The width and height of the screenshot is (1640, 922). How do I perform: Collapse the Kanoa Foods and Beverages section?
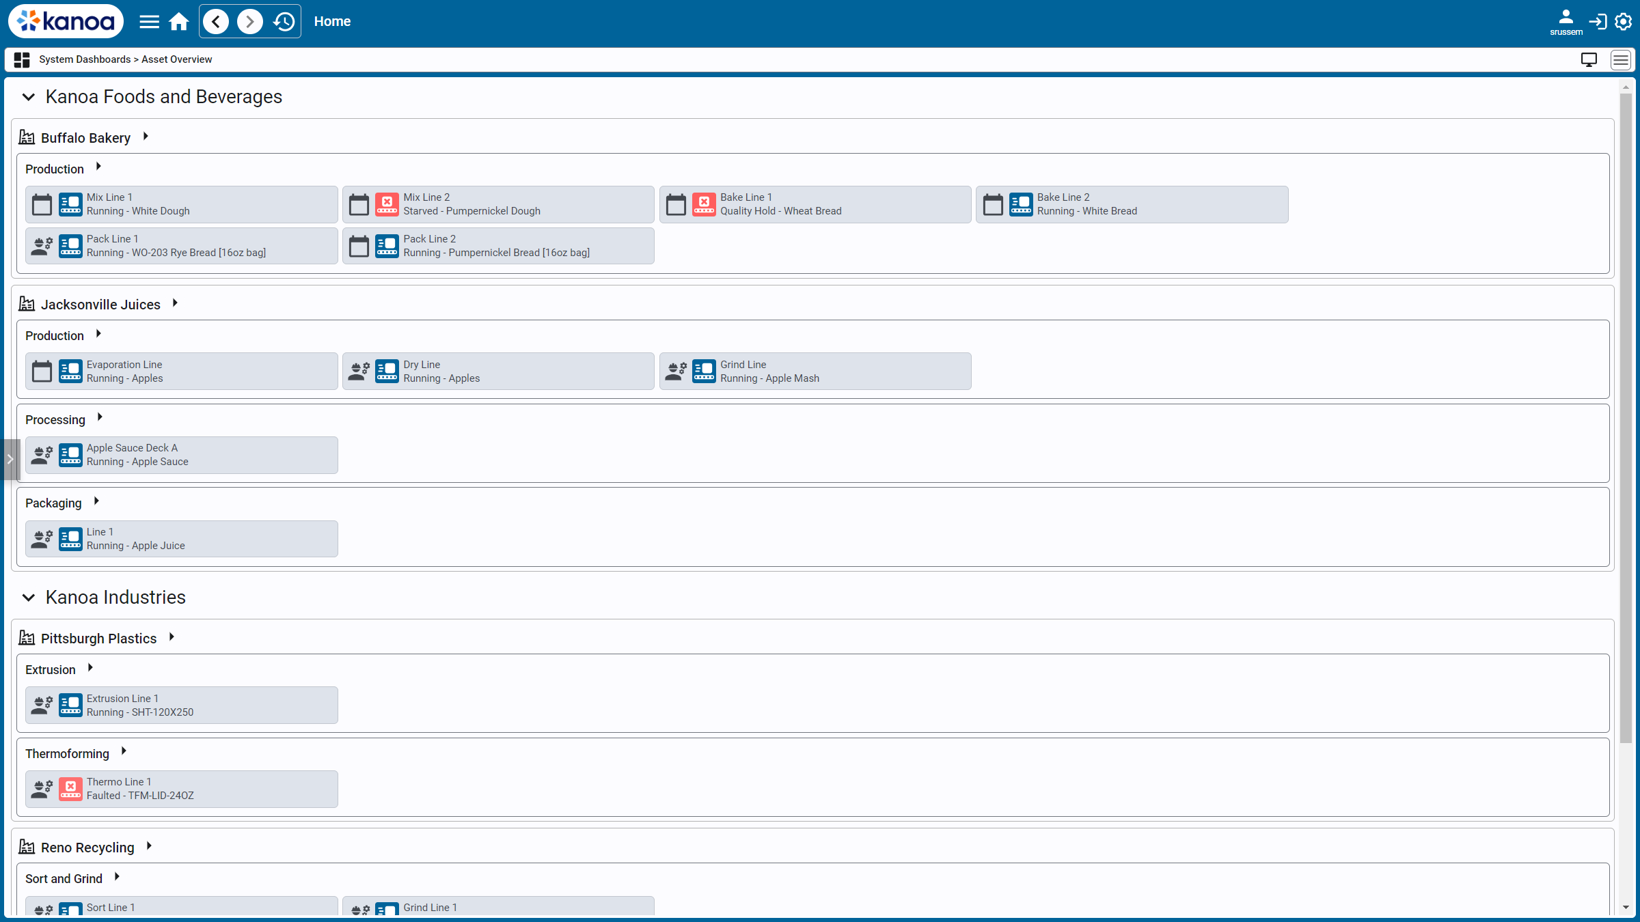[x=29, y=97]
